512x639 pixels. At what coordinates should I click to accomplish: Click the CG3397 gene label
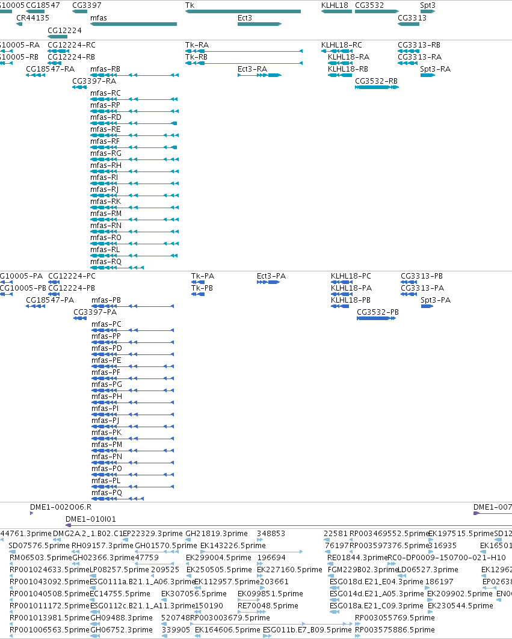[87, 5]
